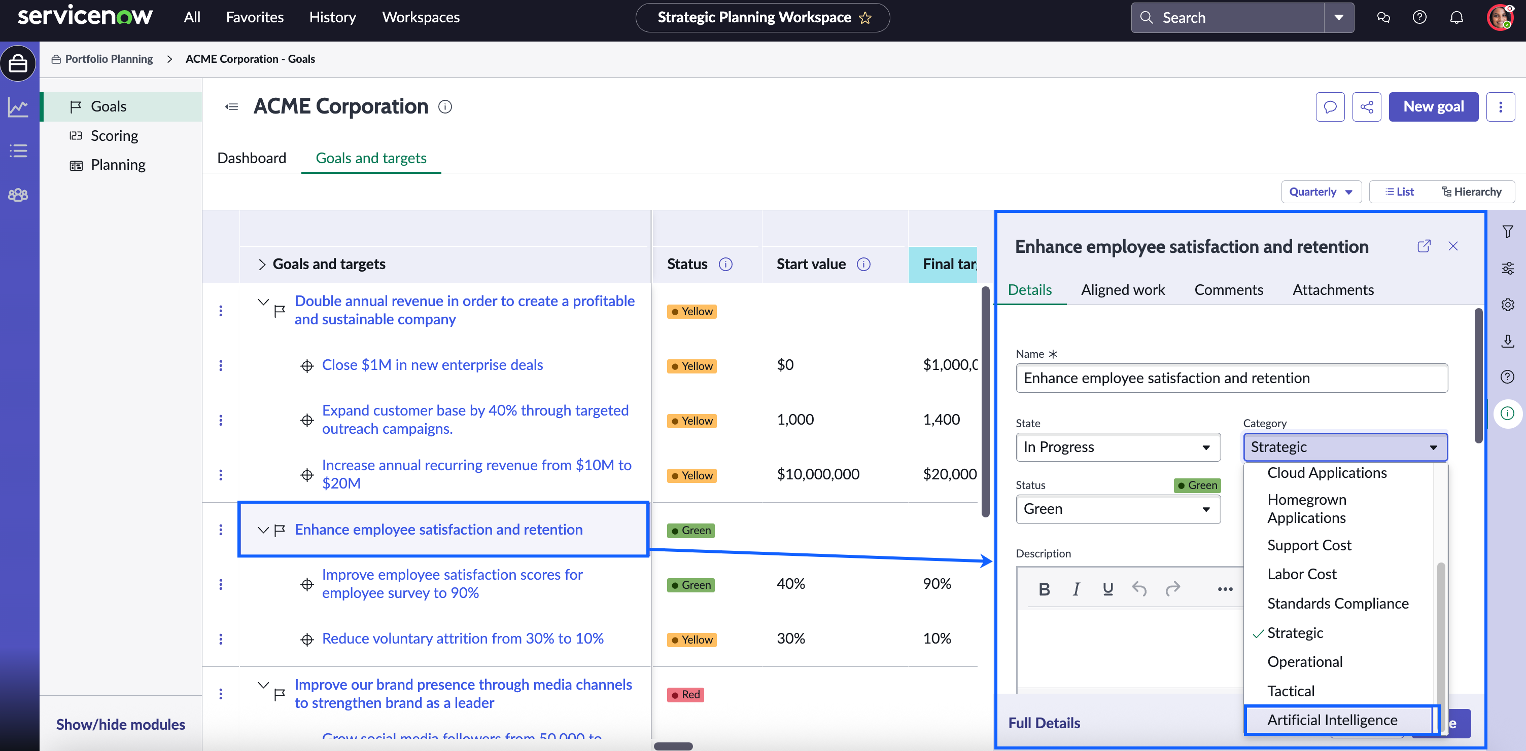
Task: Open the filter funnel icon on right rail
Action: [1508, 232]
